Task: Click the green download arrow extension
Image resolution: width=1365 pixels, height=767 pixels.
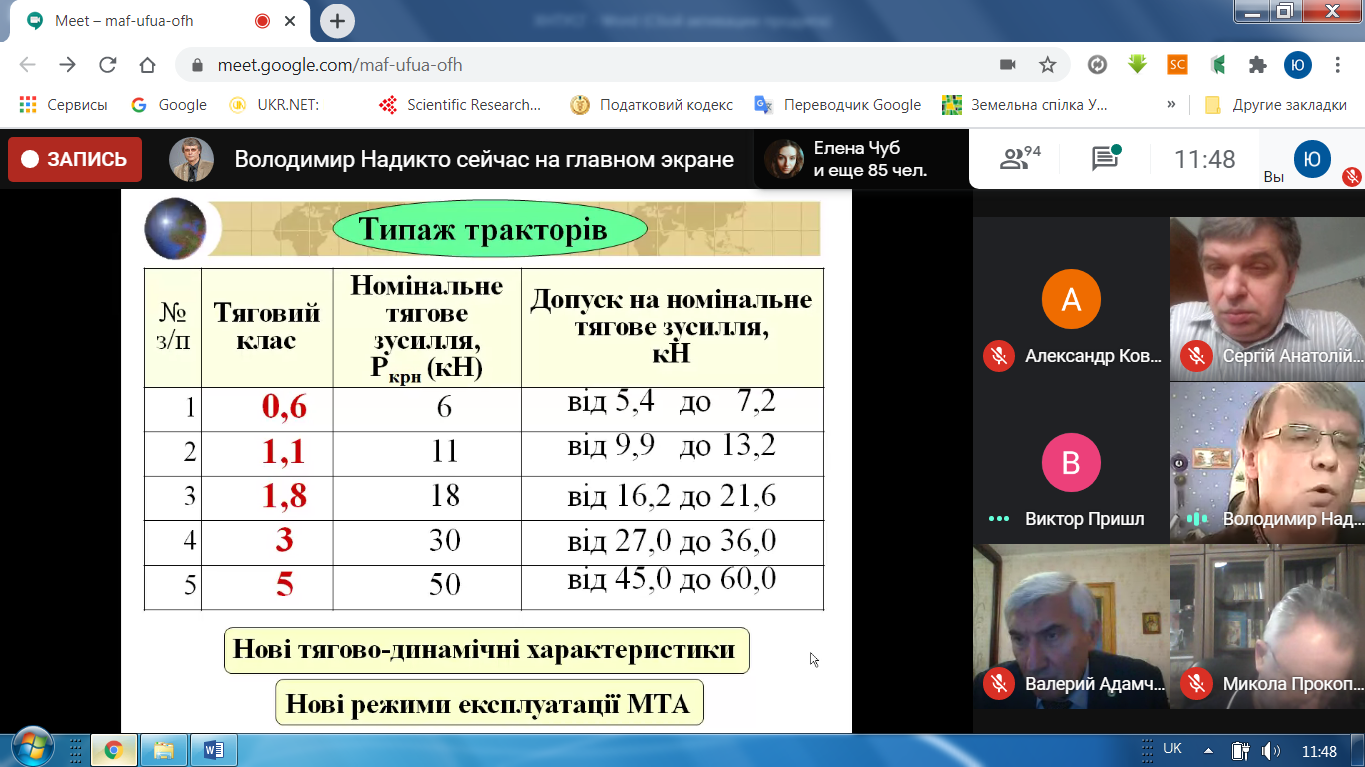Action: (1137, 65)
